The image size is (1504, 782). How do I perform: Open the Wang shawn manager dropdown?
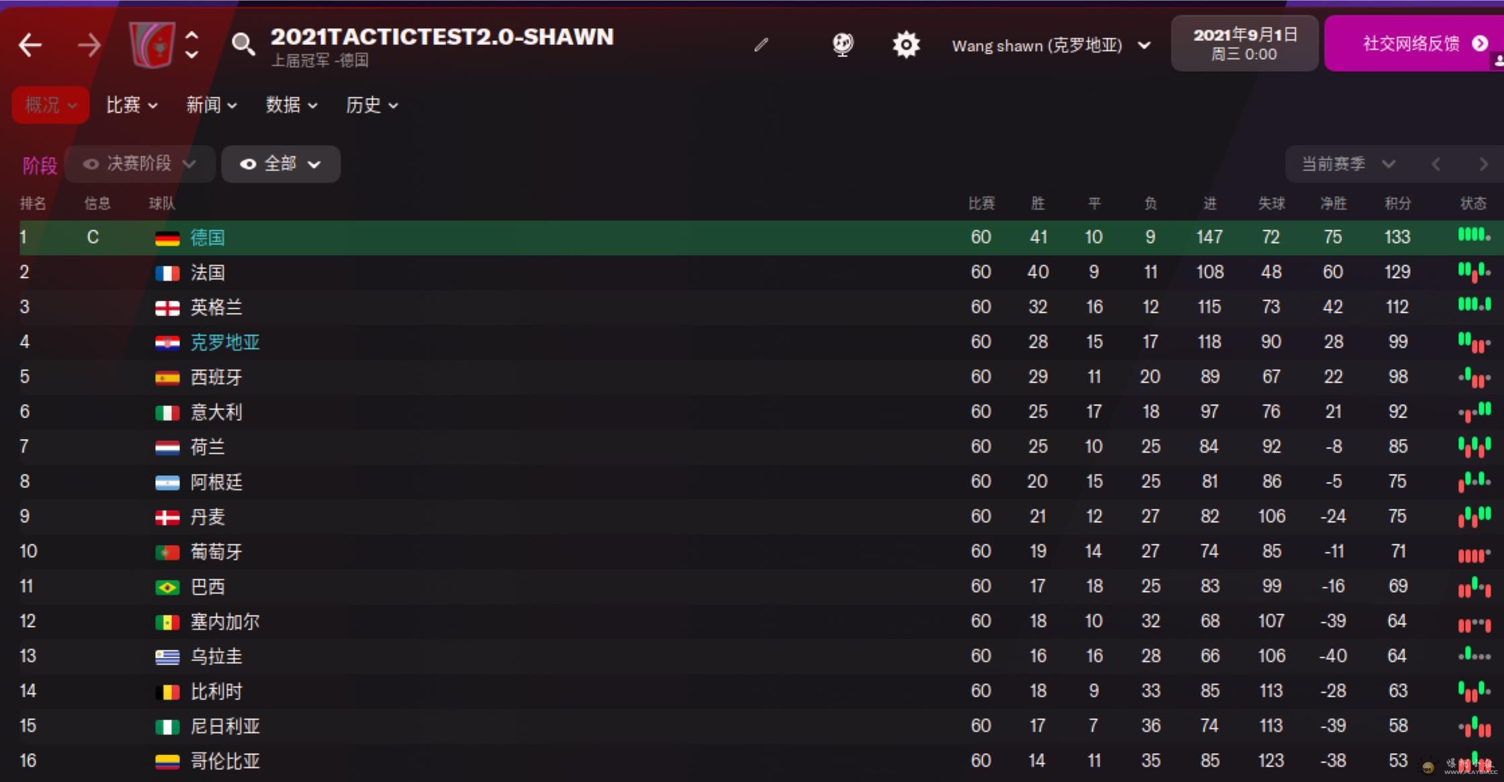pos(1051,46)
